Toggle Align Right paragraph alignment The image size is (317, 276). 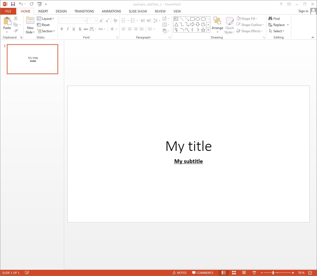pos(135,29)
